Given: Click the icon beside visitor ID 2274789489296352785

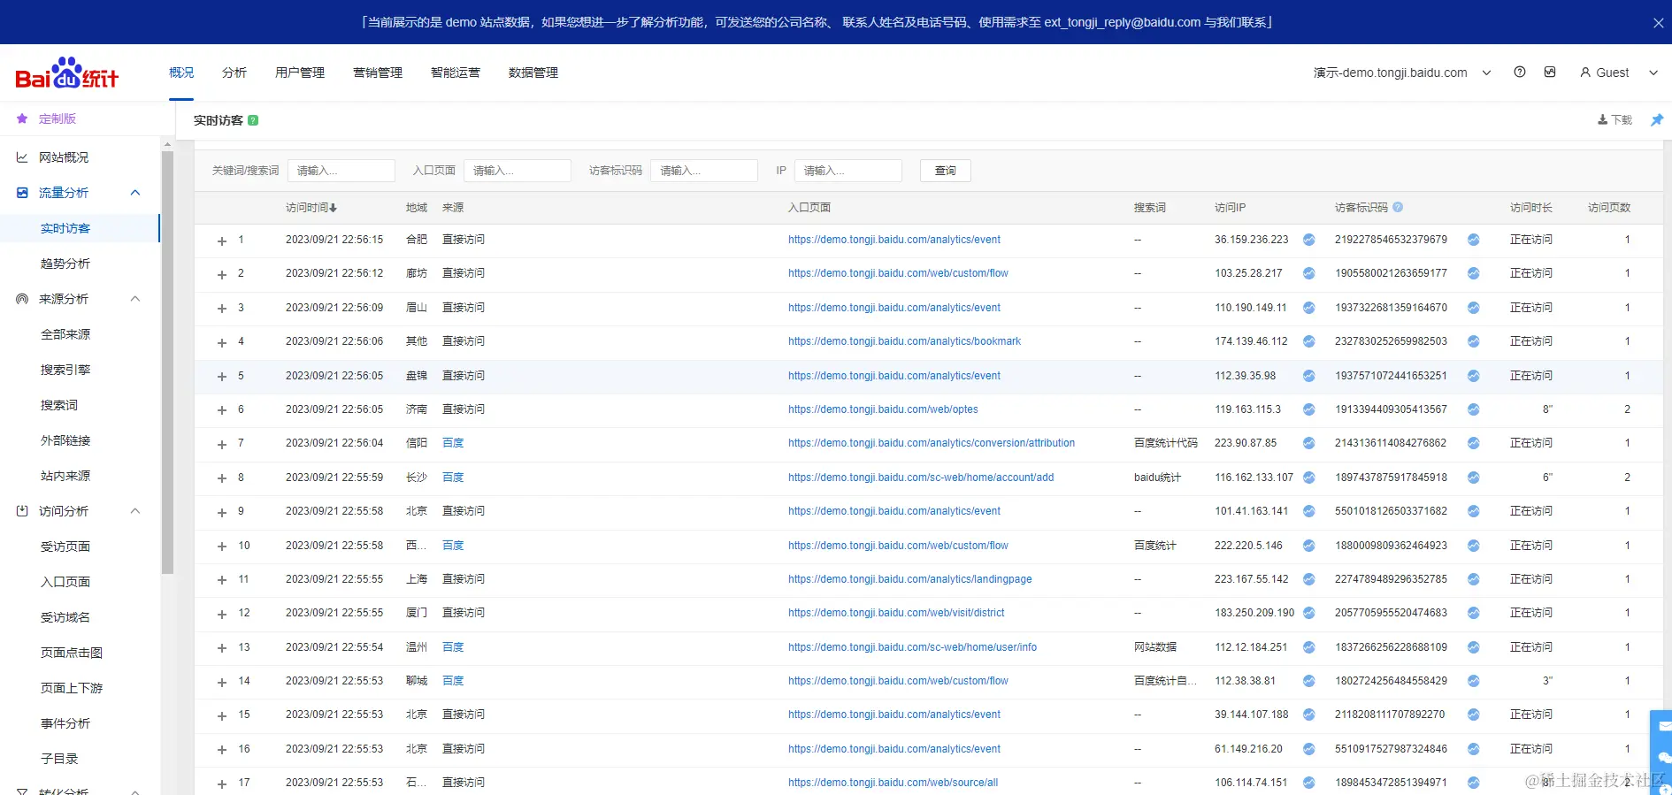Looking at the screenshot, I should (x=1474, y=579).
